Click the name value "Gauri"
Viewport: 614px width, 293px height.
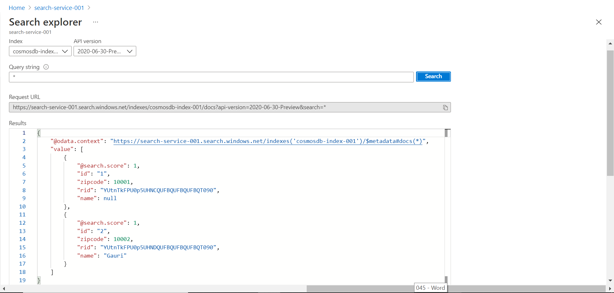(115, 256)
